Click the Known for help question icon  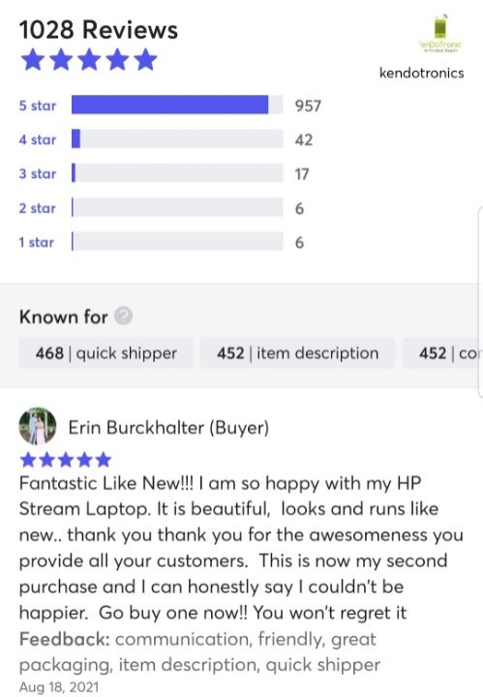124,316
